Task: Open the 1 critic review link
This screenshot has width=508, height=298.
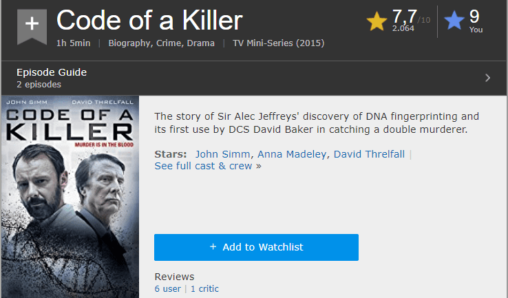Action: (204, 289)
